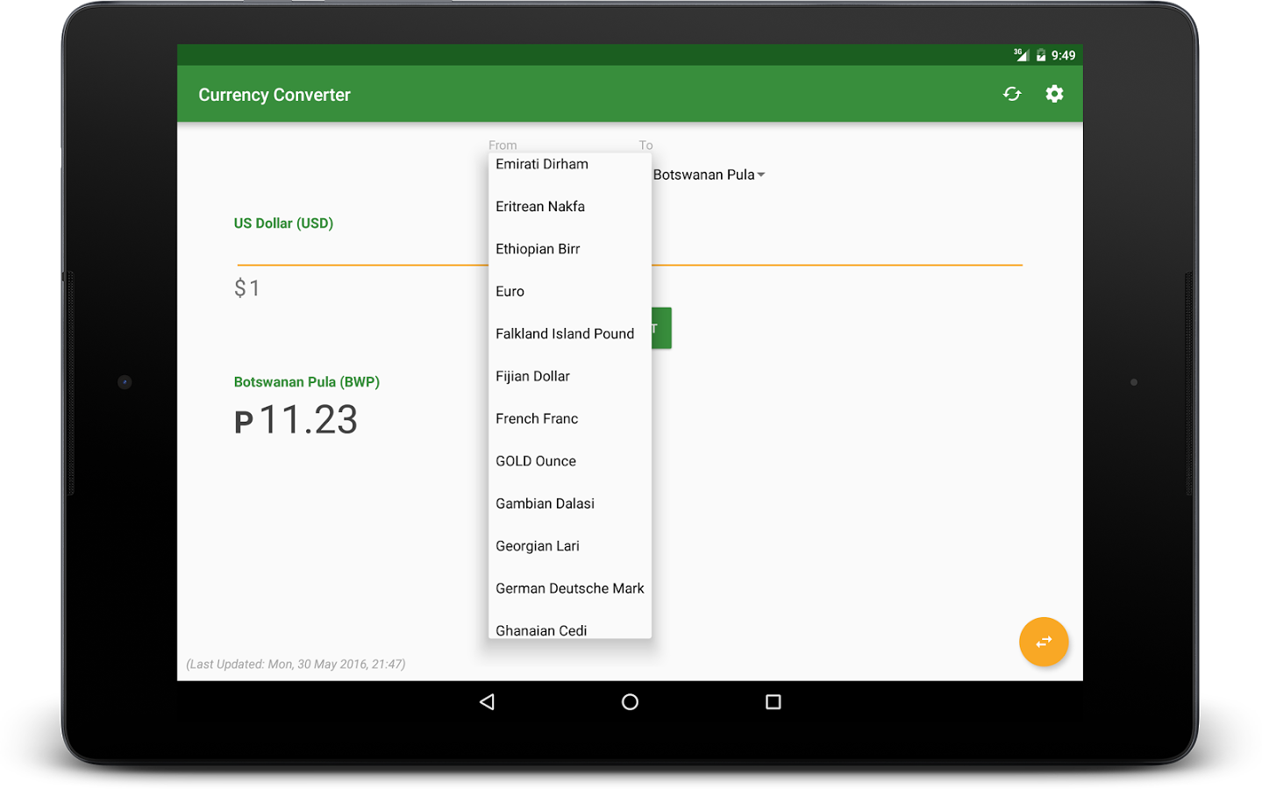The height and width of the screenshot is (789, 1262).
Task: Tap the home circle button
Action: 630,701
